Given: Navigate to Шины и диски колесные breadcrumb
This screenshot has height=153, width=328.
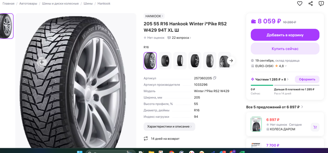Looking at the screenshot, I should 60,4.
